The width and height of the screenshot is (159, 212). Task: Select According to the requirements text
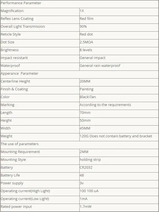point(105,105)
